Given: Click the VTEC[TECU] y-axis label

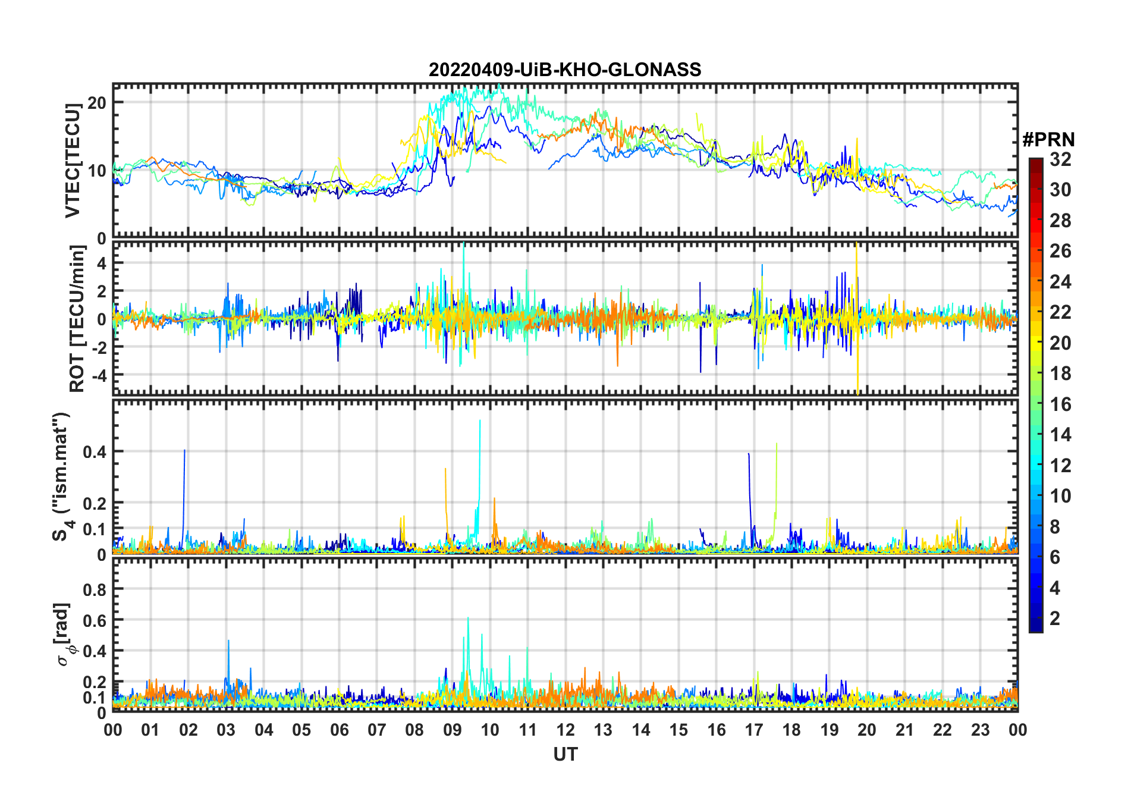Looking at the screenshot, I should pyautogui.click(x=73, y=161).
